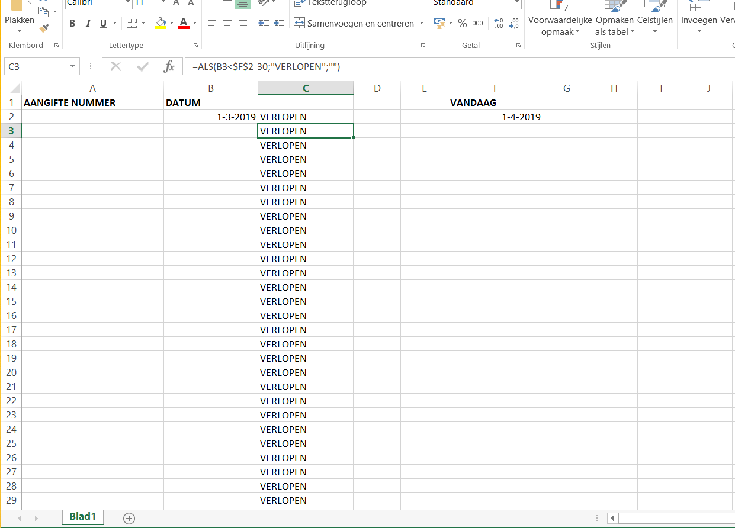The image size is (735, 528).
Task: Select column header C
Action: point(306,88)
